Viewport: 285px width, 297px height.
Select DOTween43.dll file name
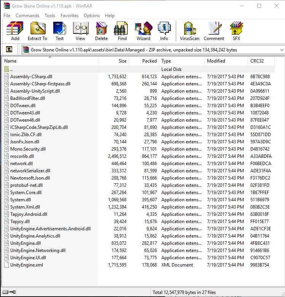(25, 113)
